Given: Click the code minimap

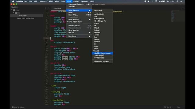Looking at the screenshot, I should [x=173, y=16].
